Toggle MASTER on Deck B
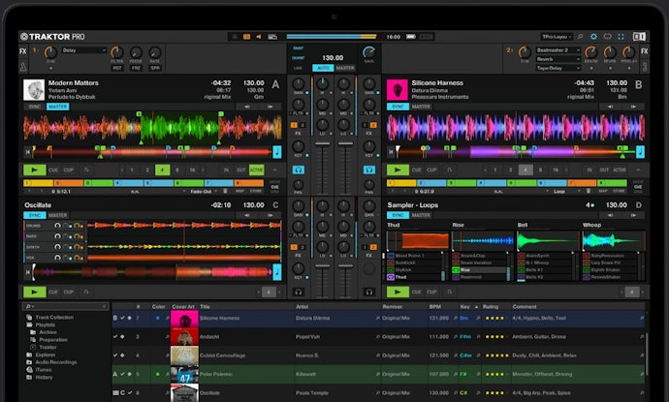 421,107
